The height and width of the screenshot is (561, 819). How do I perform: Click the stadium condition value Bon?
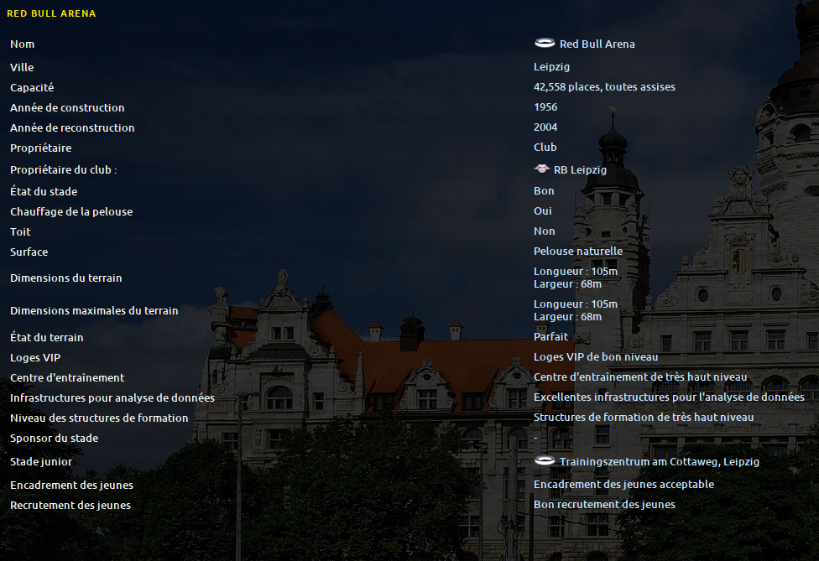544,191
